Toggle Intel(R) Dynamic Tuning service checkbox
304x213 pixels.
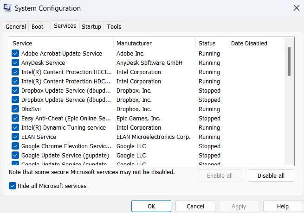click(x=15, y=128)
